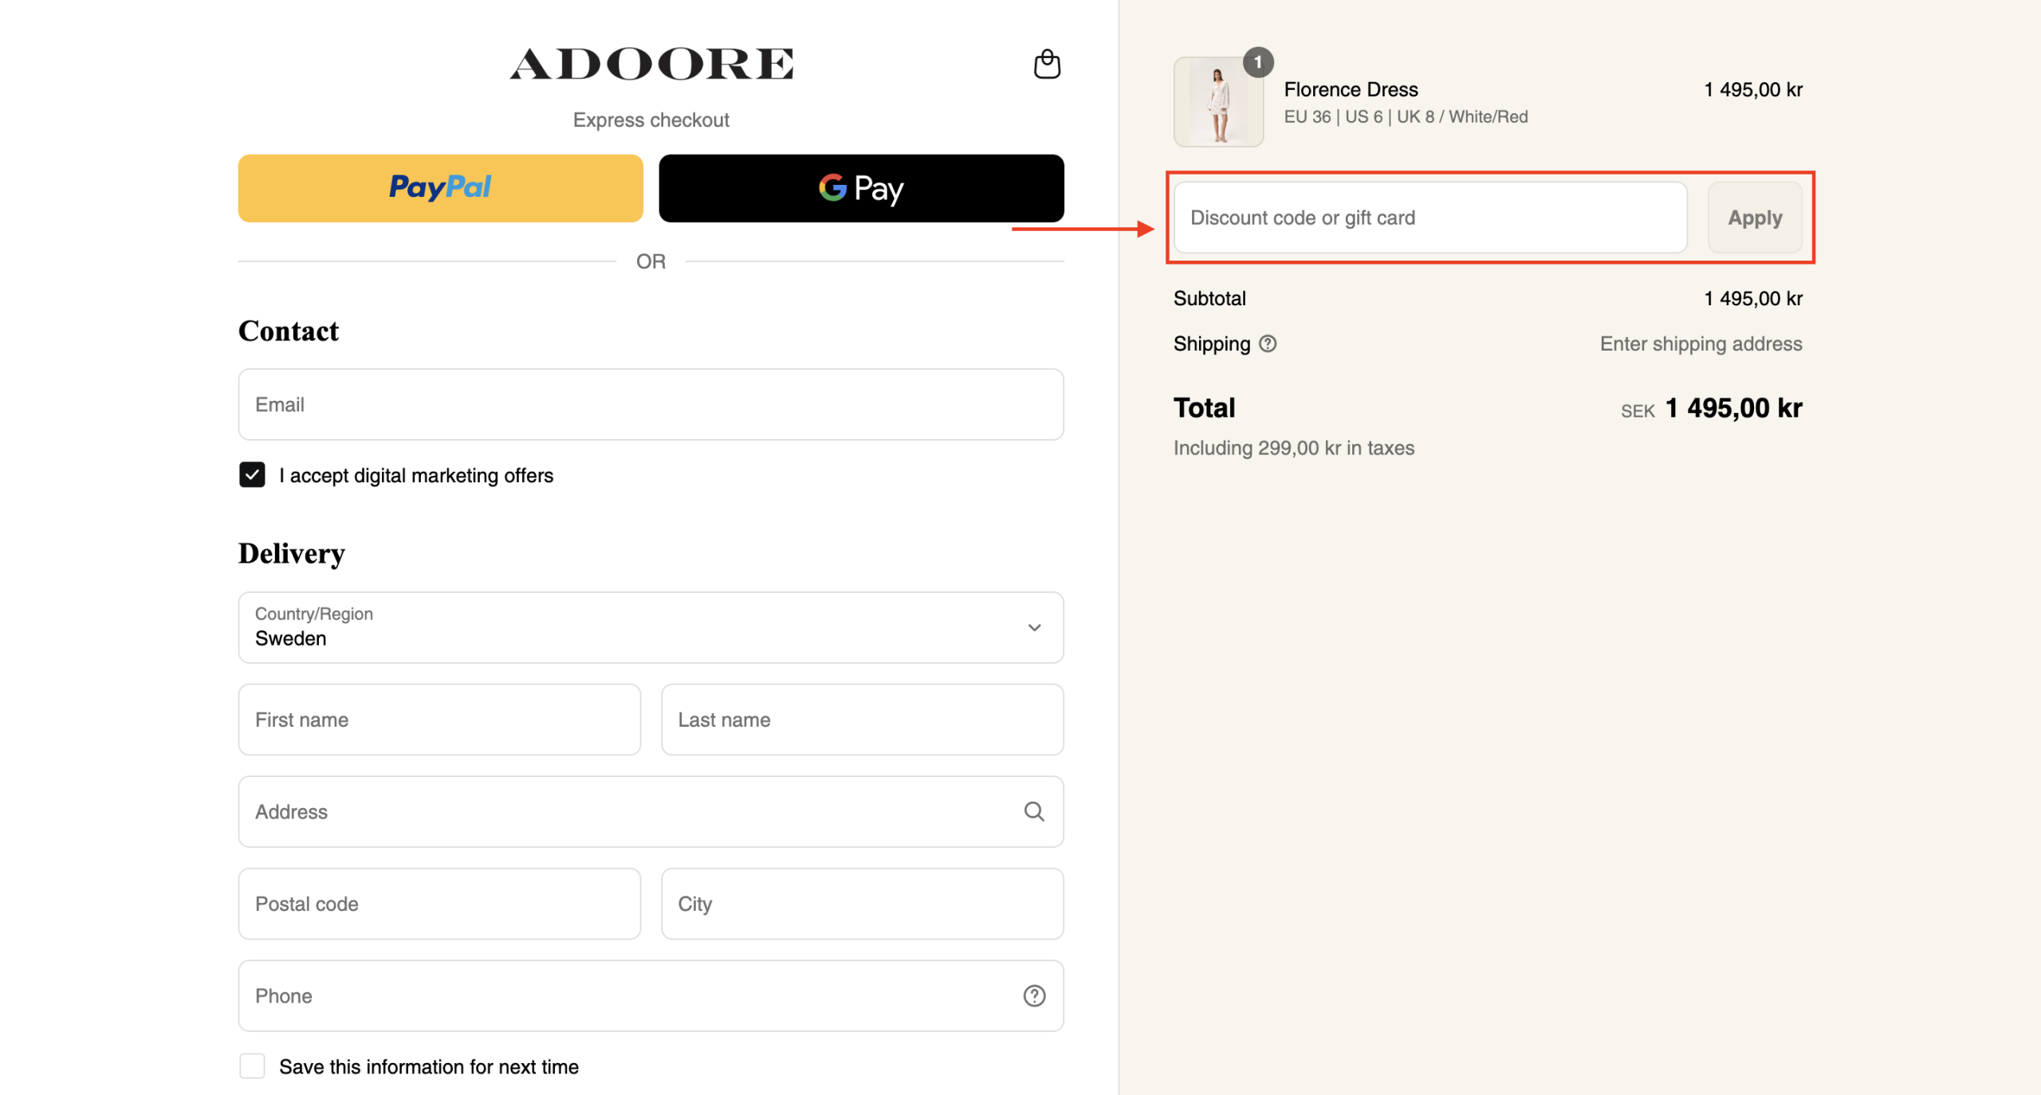Click the ADOORE logo

click(x=651, y=64)
